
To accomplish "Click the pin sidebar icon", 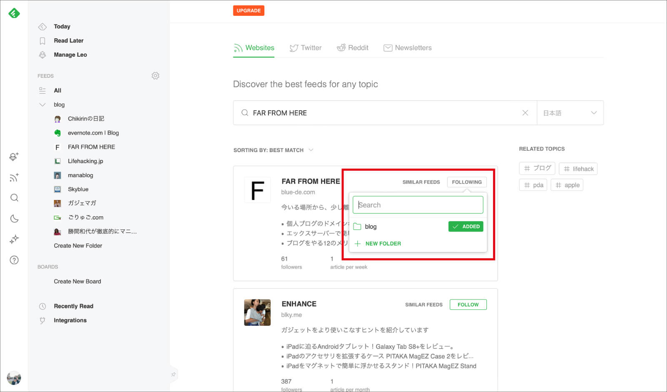I will point(173,375).
